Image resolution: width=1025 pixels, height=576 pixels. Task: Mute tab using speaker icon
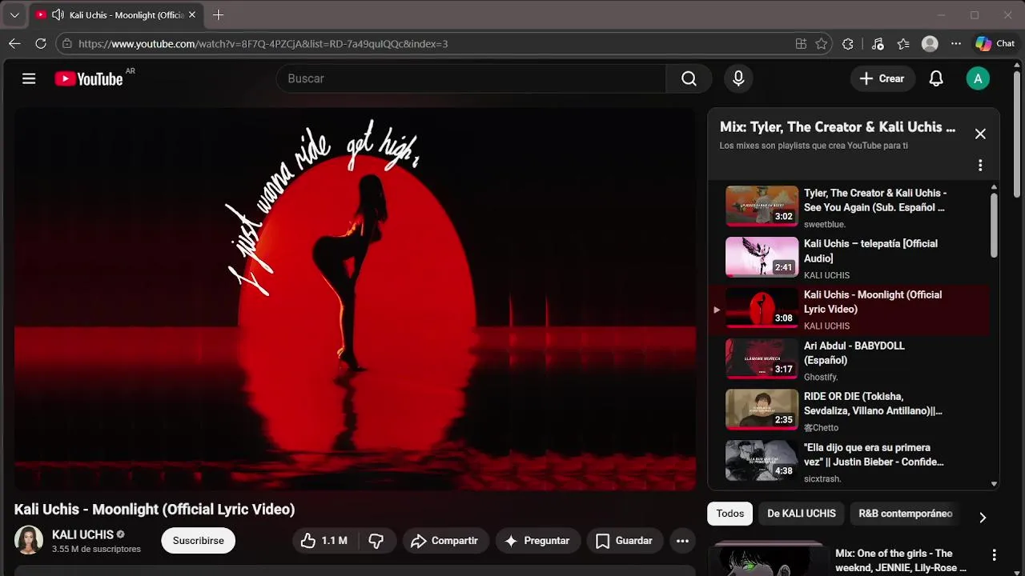[x=58, y=15]
